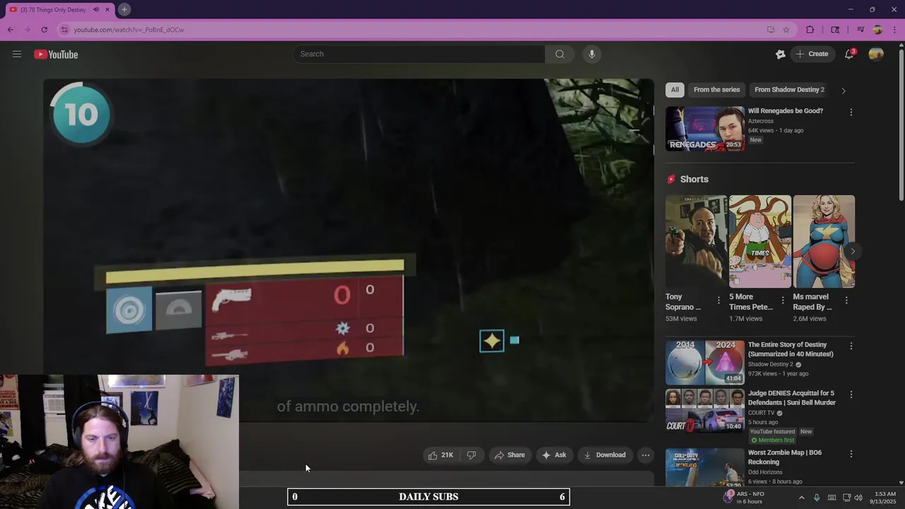Screen dimensions: 905x509
Task: Like the video with thumbs up
Action: point(440,455)
